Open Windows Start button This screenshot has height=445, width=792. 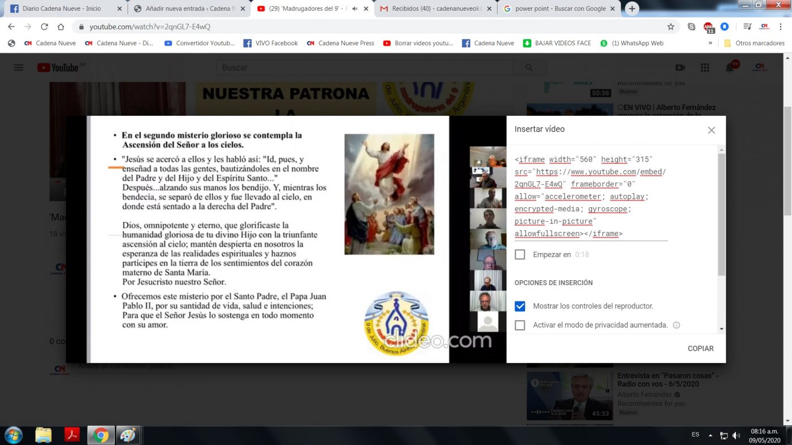tap(12, 435)
